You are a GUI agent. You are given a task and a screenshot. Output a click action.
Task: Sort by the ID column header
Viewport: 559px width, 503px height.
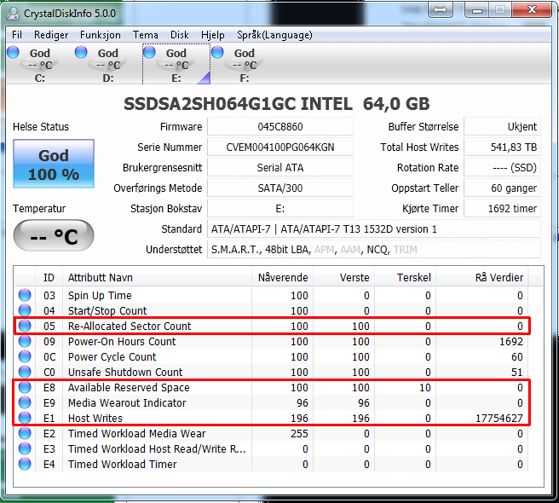tap(49, 277)
